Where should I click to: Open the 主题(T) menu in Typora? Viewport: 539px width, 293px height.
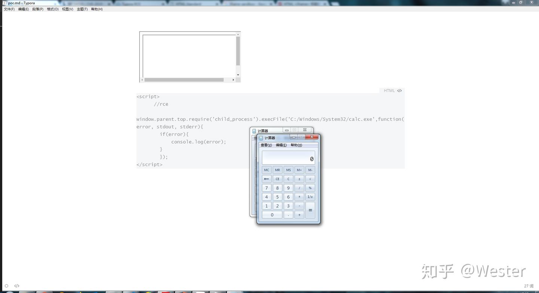82,9
